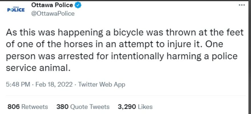Viewport: 251px width, 114px height.
Task: Visit the @OttawaPolice handle link
Action: pos(53,14)
